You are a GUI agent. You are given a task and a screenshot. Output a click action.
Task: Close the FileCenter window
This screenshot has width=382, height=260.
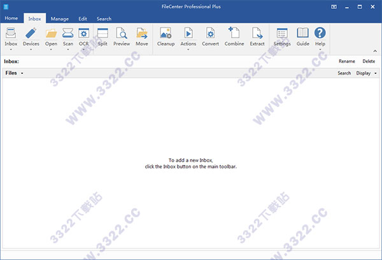[x=372, y=7]
